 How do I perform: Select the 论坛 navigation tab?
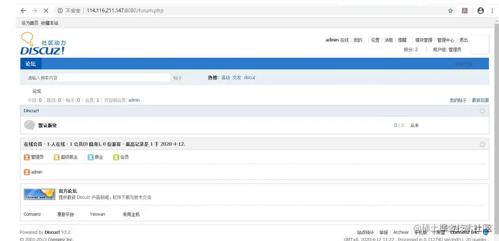[x=31, y=63]
